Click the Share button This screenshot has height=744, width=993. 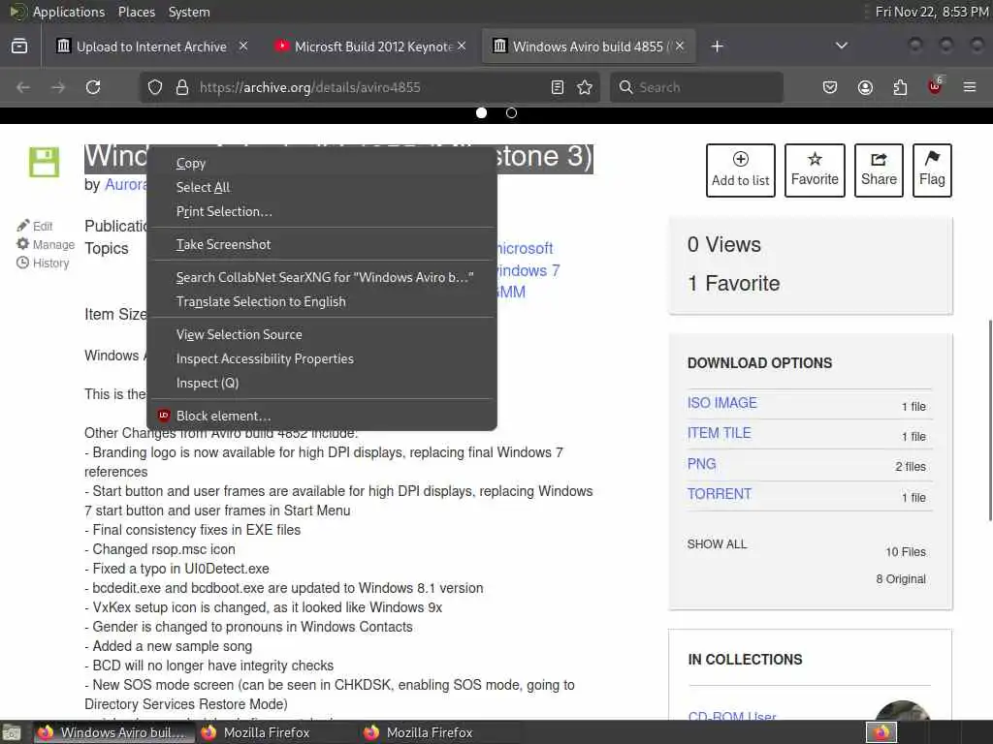pyautogui.click(x=879, y=170)
